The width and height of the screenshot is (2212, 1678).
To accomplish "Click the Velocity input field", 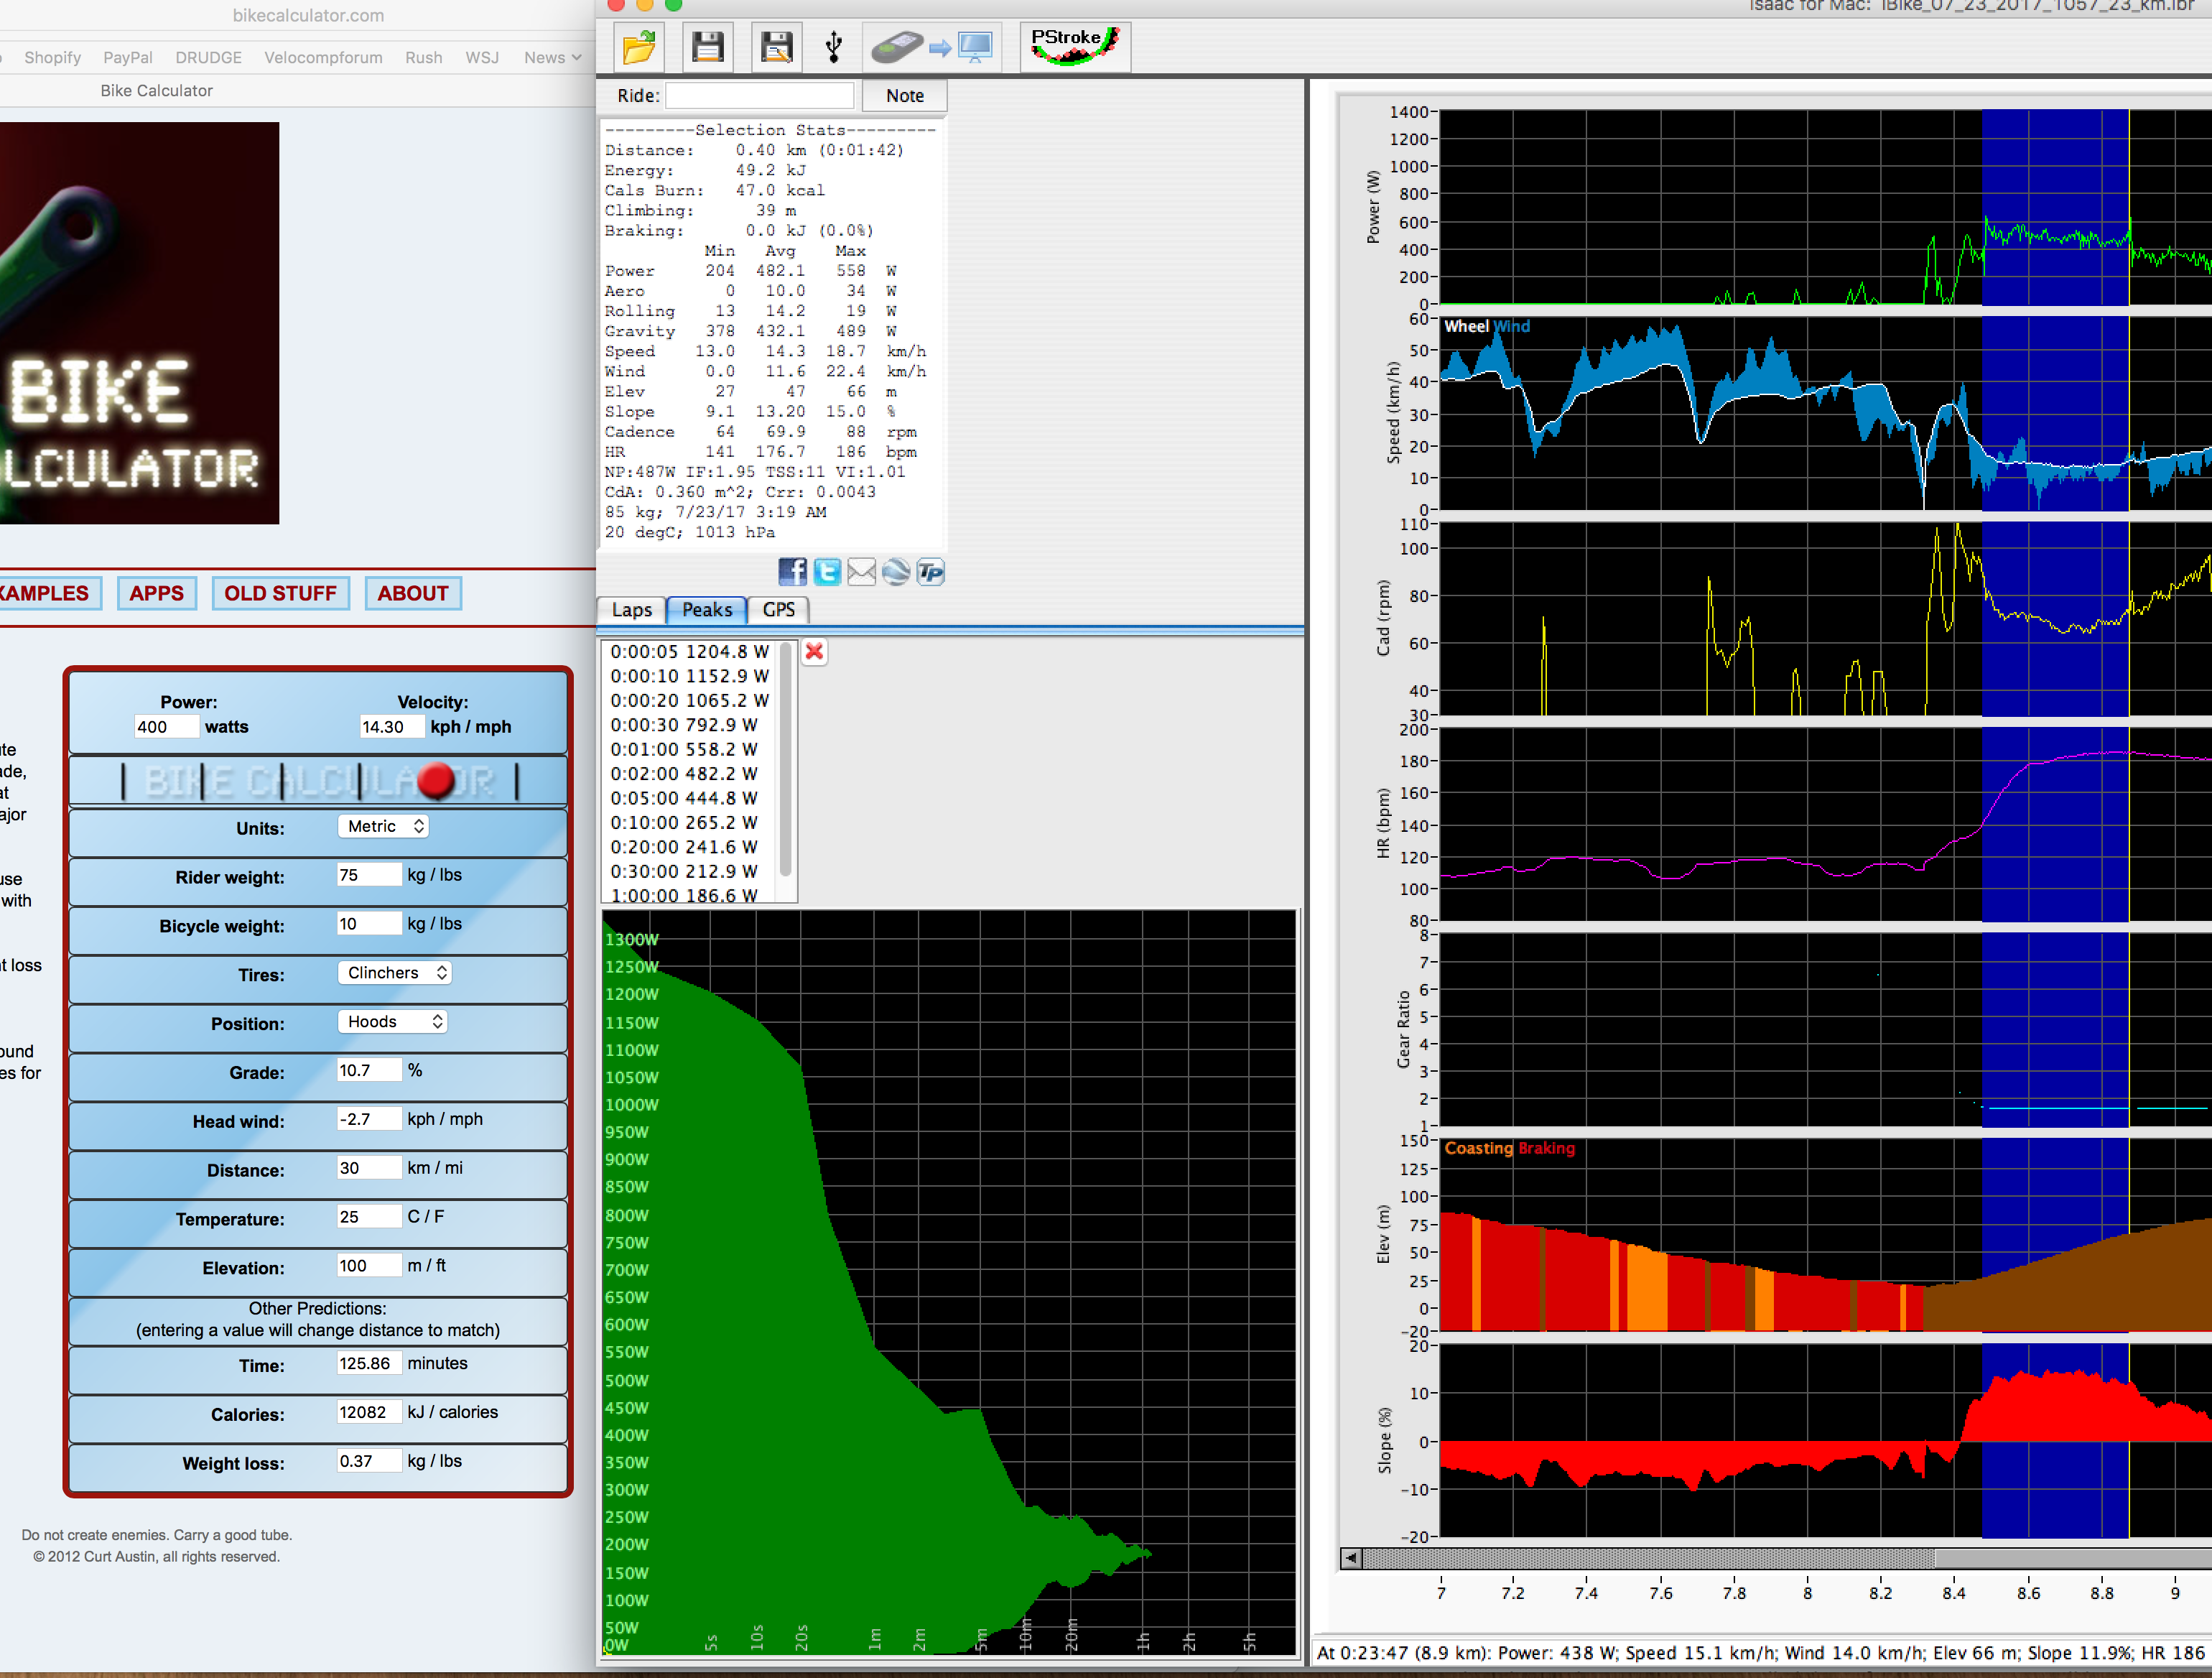I will (391, 727).
